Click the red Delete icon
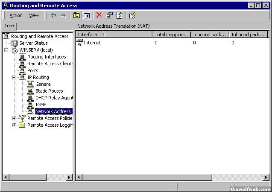This screenshot has width=272, height=192. pyautogui.click(x=99, y=15)
